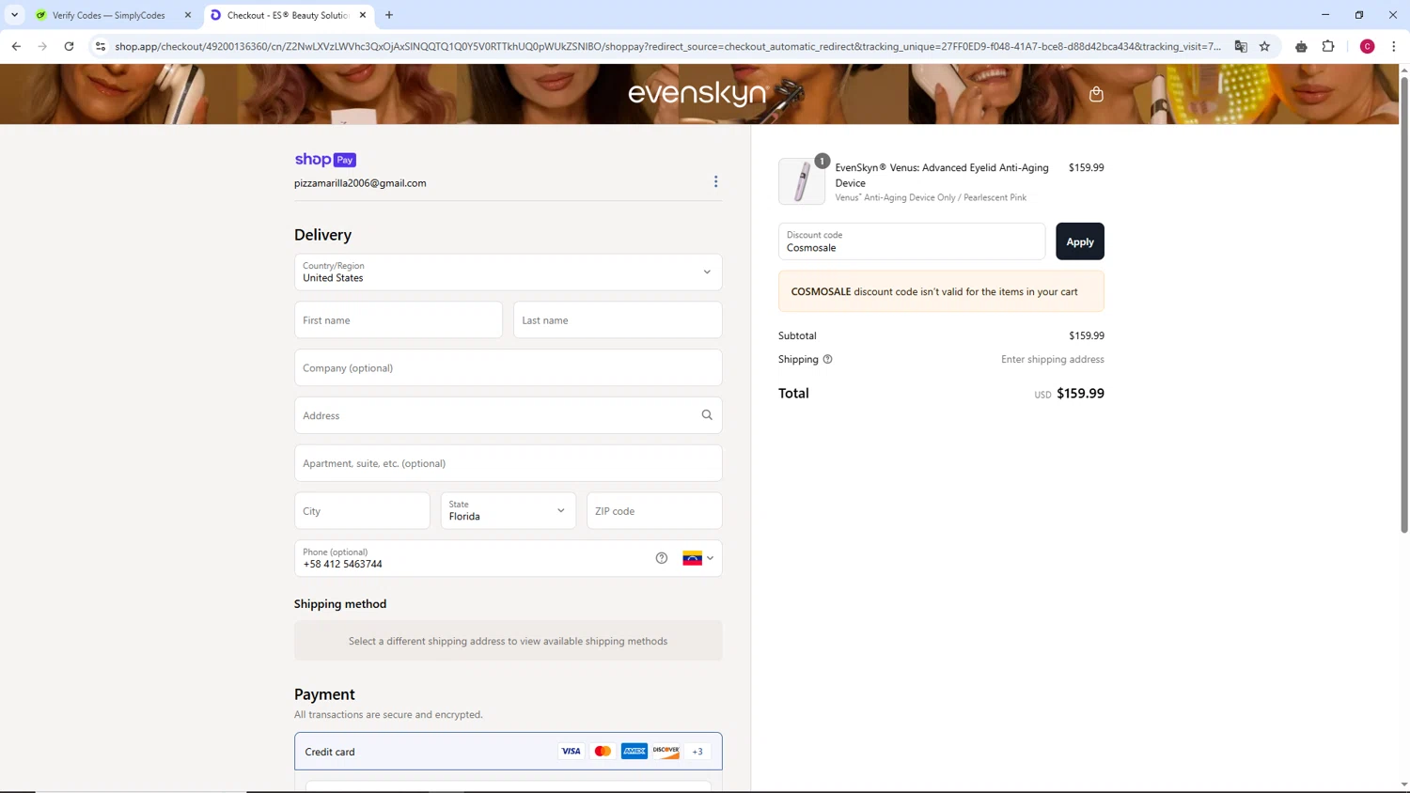Open the browser extensions puzzle icon
Screen dimensions: 1410x793
click(x=1328, y=46)
